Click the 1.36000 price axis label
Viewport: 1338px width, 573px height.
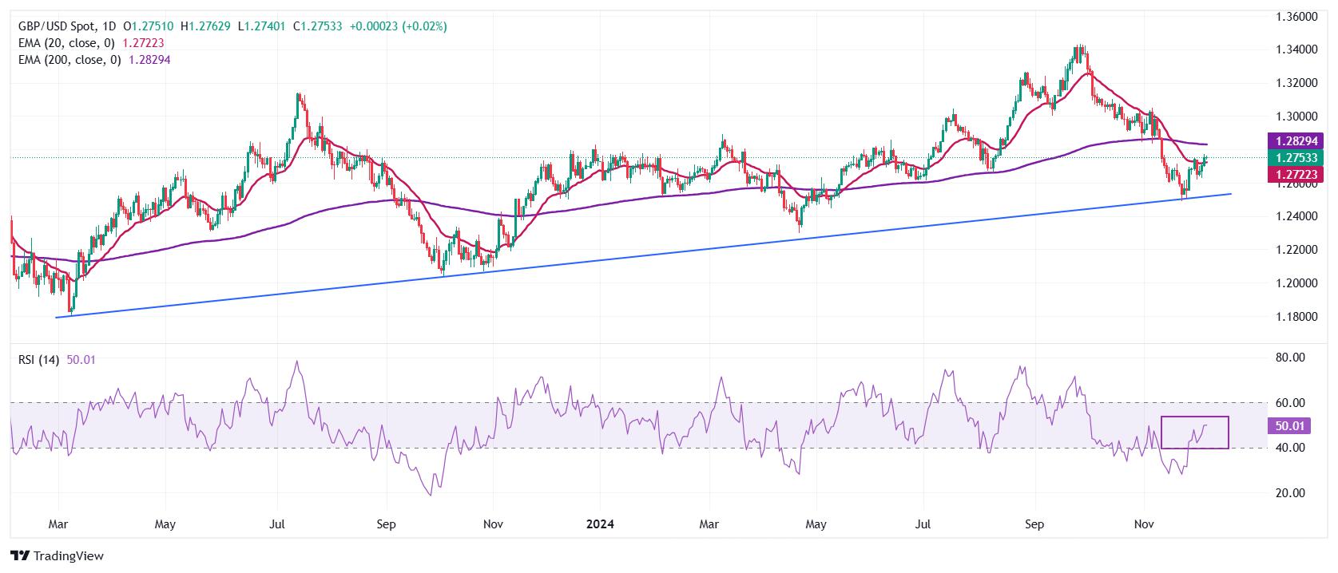tap(1295, 16)
